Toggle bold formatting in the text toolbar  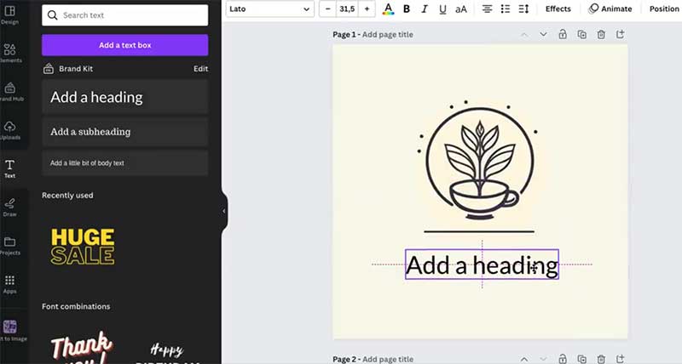407,9
